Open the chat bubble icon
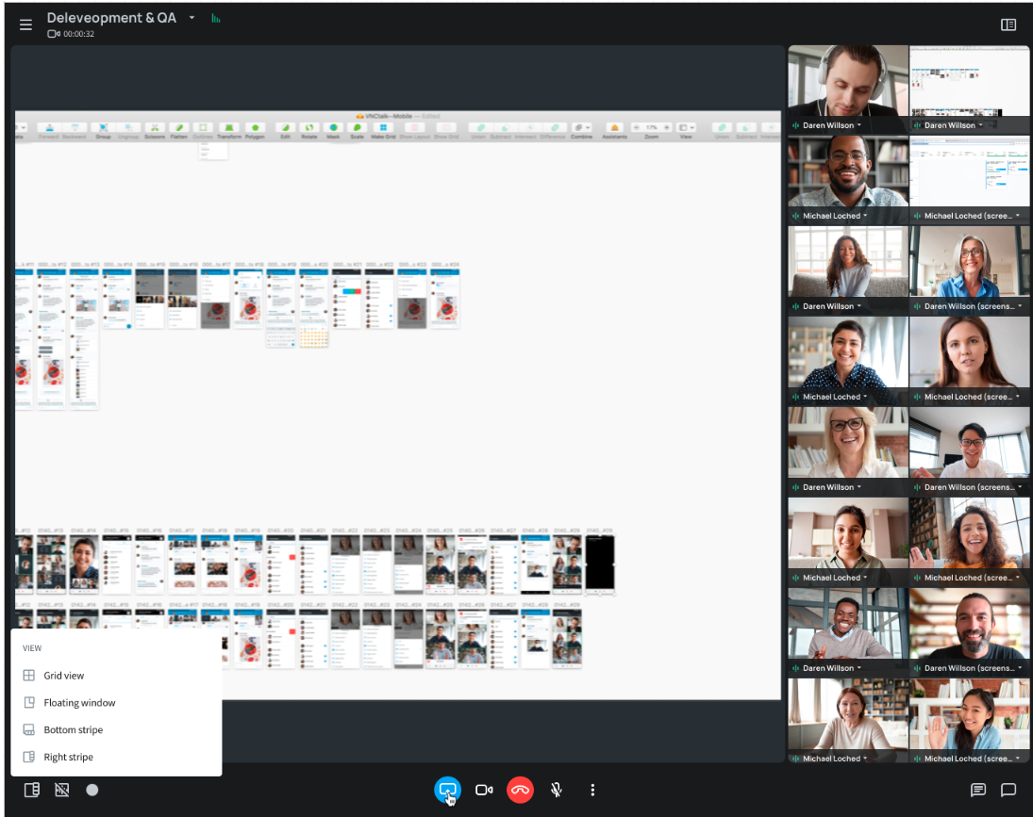Screen dimensions: 1033x817 [1008, 790]
